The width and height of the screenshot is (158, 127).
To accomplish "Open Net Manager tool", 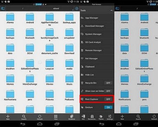I will click(97, 59).
